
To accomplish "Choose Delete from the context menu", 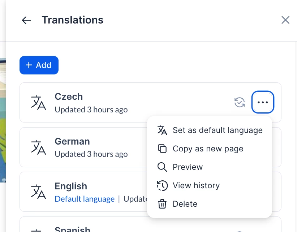I will [x=210, y=204].
